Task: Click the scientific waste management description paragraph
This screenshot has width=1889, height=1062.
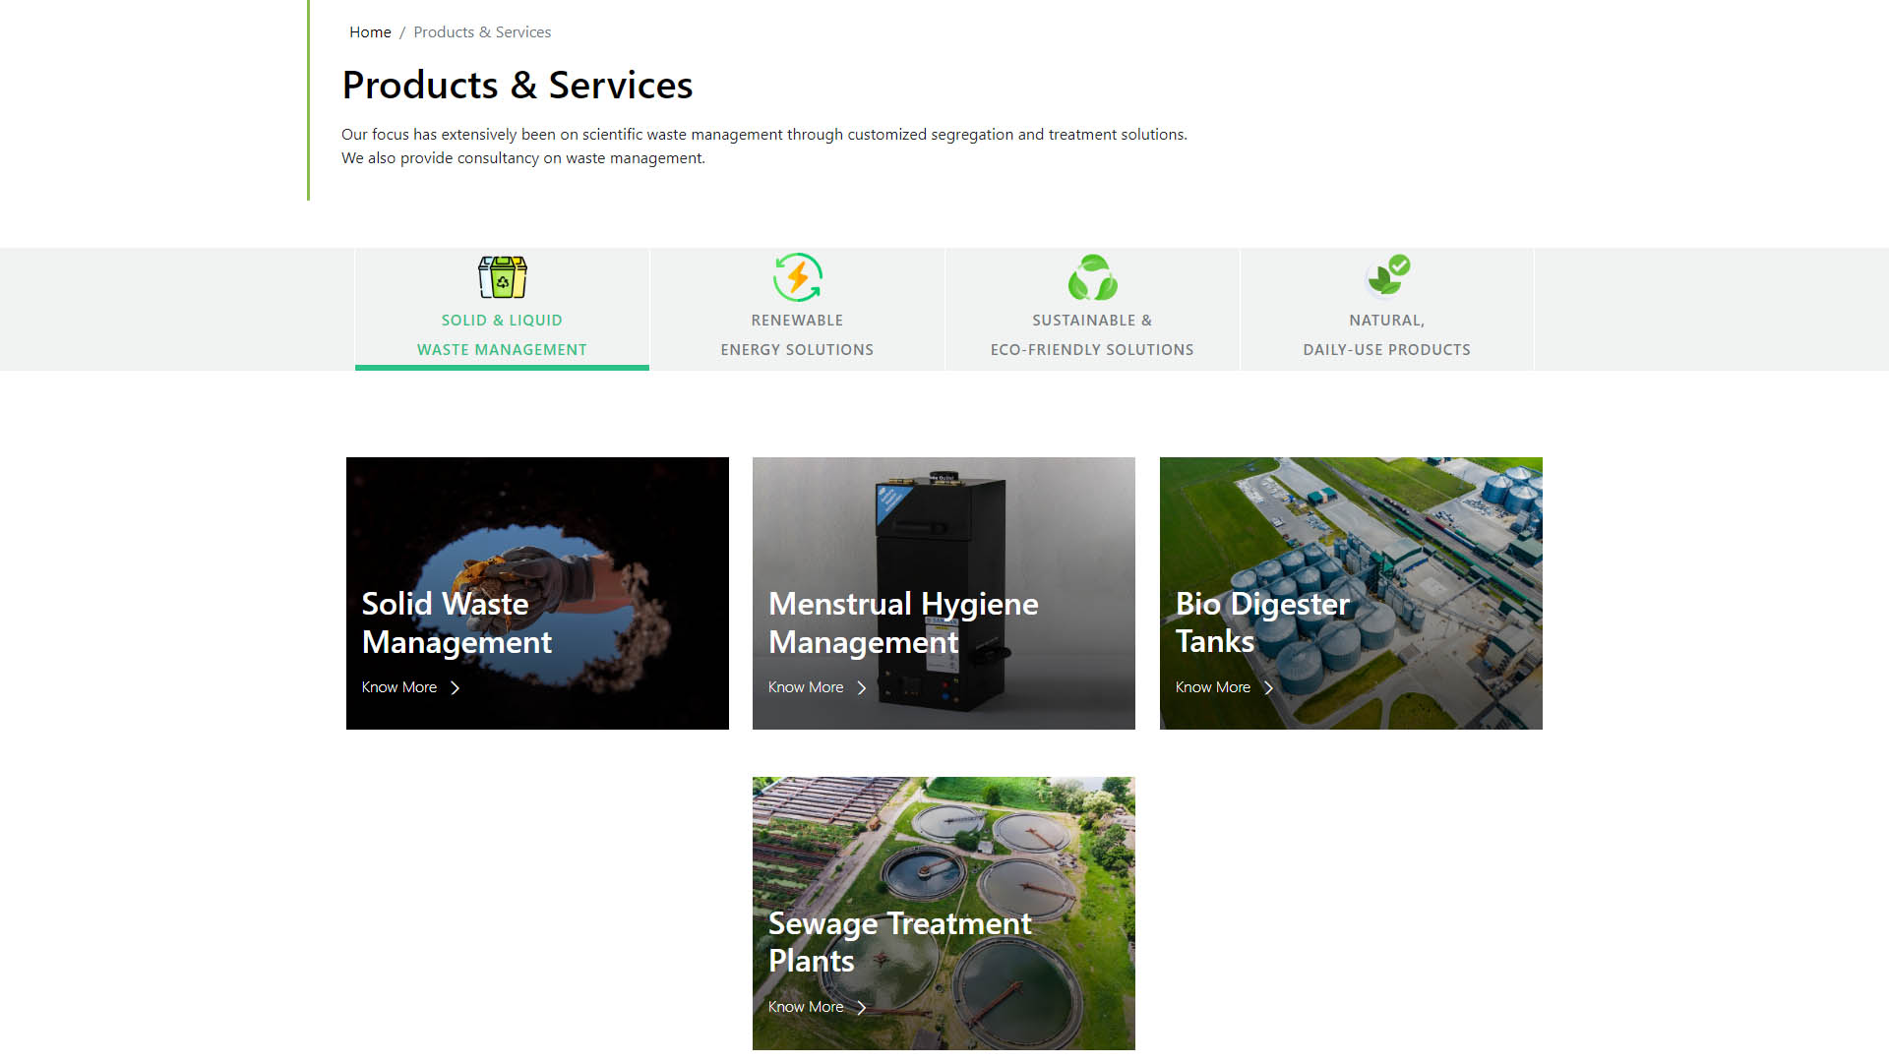Action: (764, 147)
